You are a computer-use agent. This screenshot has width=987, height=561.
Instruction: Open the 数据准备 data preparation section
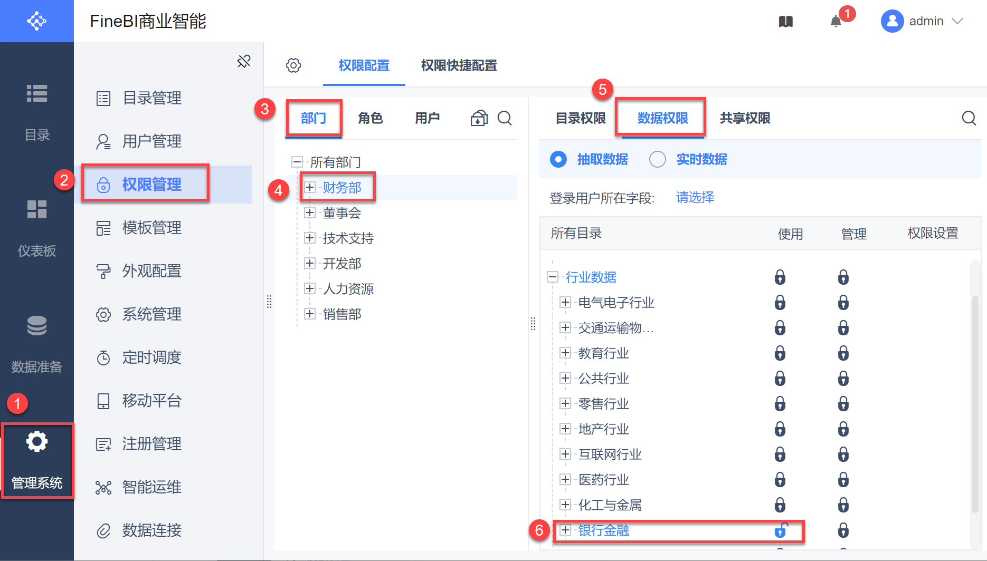(x=37, y=344)
